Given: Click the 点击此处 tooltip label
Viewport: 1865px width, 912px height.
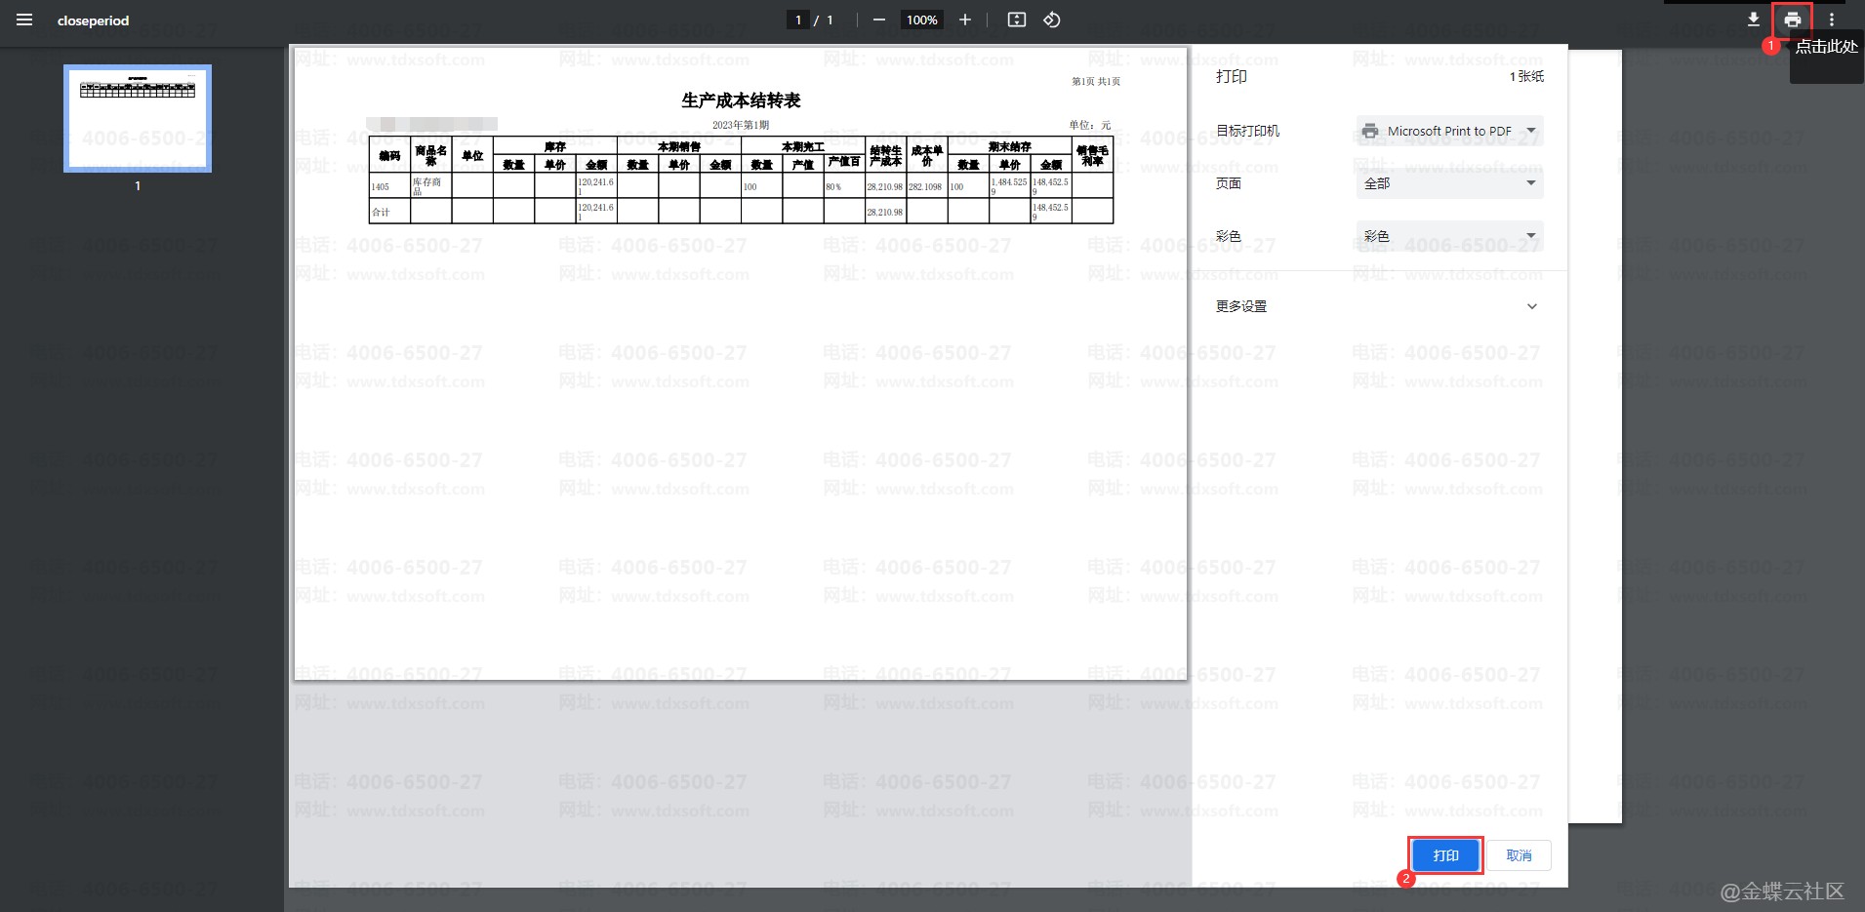Looking at the screenshot, I should (x=1826, y=47).
